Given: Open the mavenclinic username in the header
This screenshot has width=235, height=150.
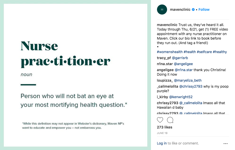Looking at the screenshot, I should tap(180, 10).
